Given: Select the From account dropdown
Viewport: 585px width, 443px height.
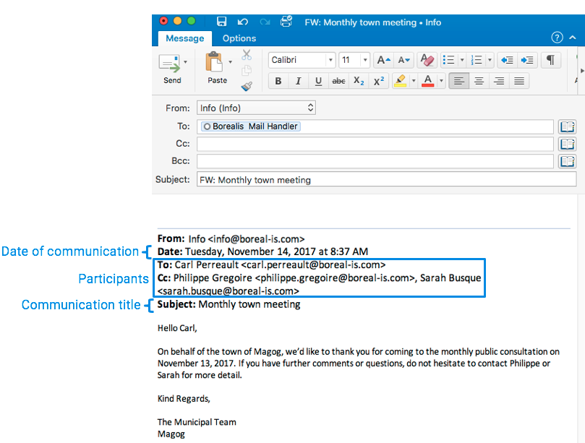Looking at the screenshot, I should tap(256, 108).
